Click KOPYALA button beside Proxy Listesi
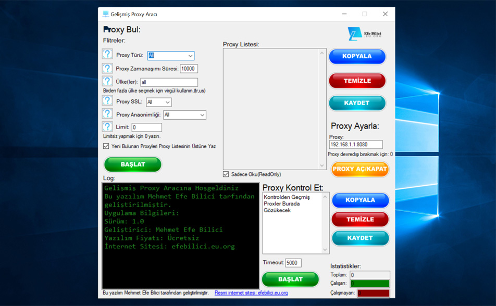496x306 pixels. [x=357, y=56]
